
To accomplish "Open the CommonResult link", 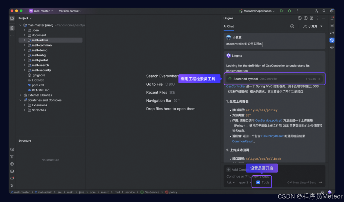I will pyautogui.click(x=243, y=141).
